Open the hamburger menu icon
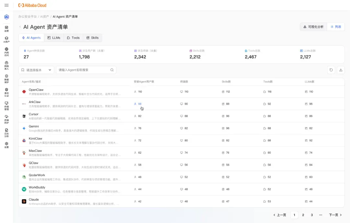This screenshot has width=350, height=223. click(x=6, y=5)
